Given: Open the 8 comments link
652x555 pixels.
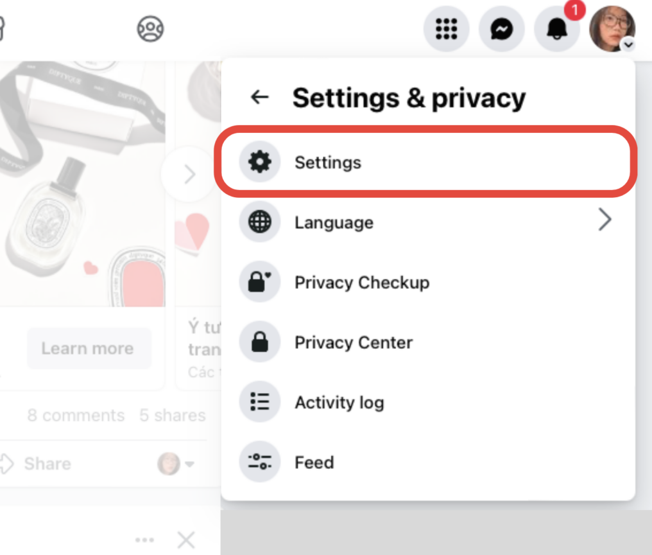Looking at the screenshot, I should (x=76, y=415).
